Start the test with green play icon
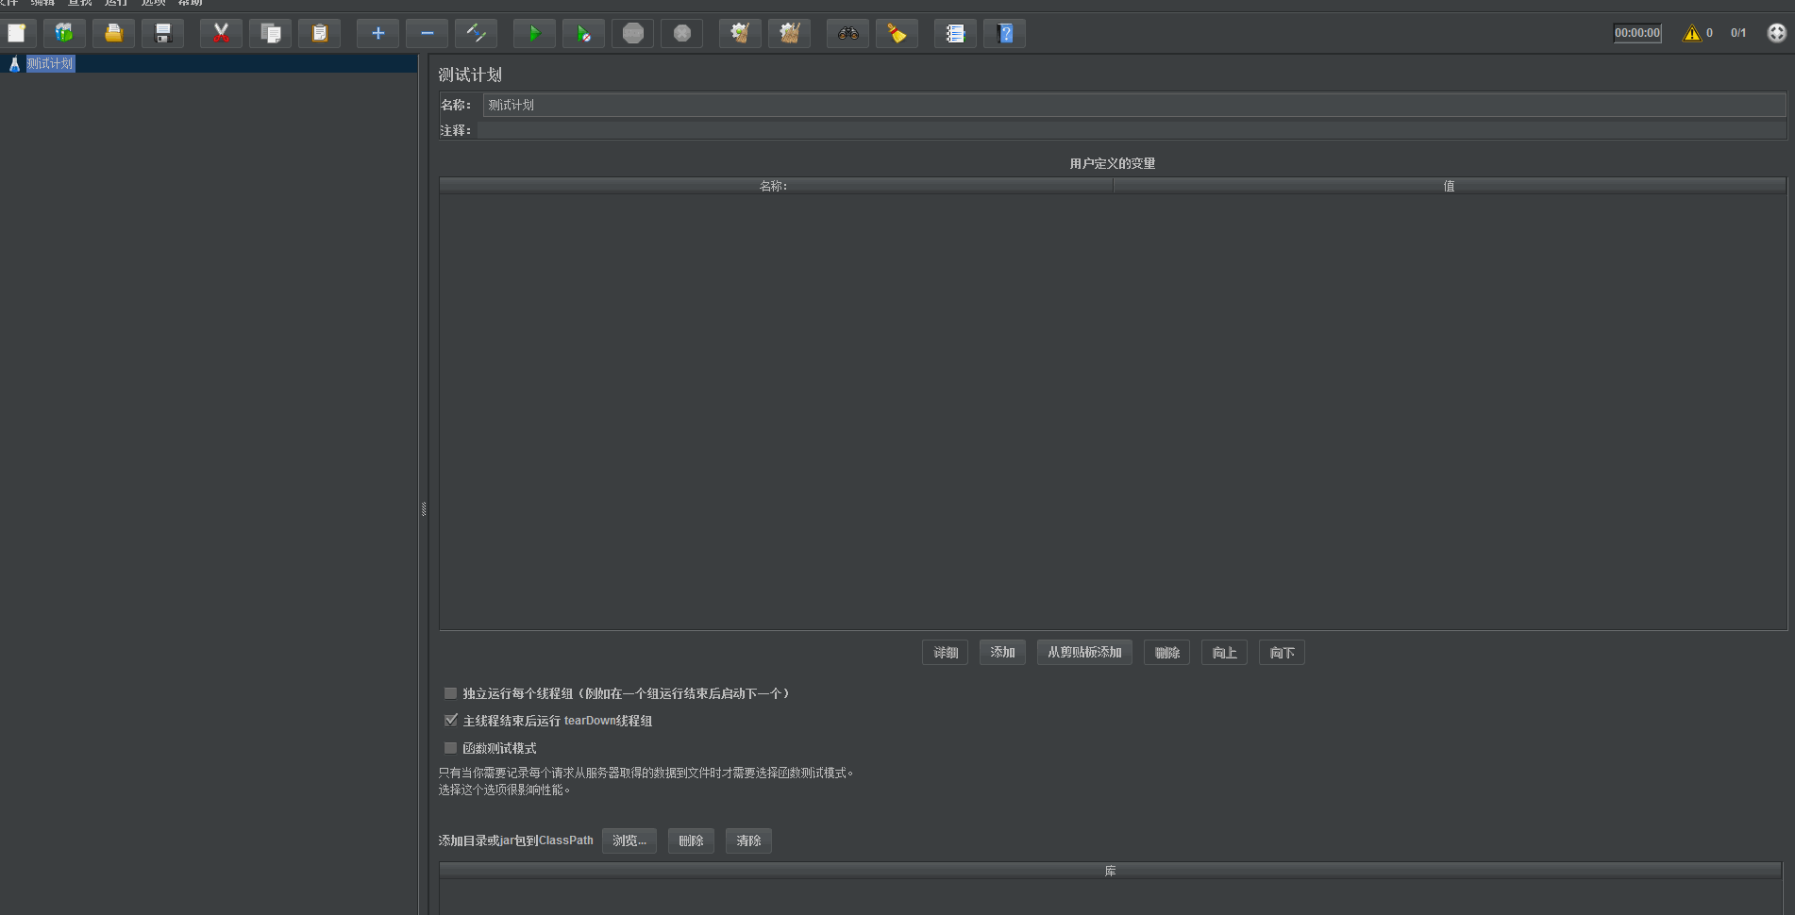The image size is (1795, 915). pyautogui.click(x=534, y=34)
